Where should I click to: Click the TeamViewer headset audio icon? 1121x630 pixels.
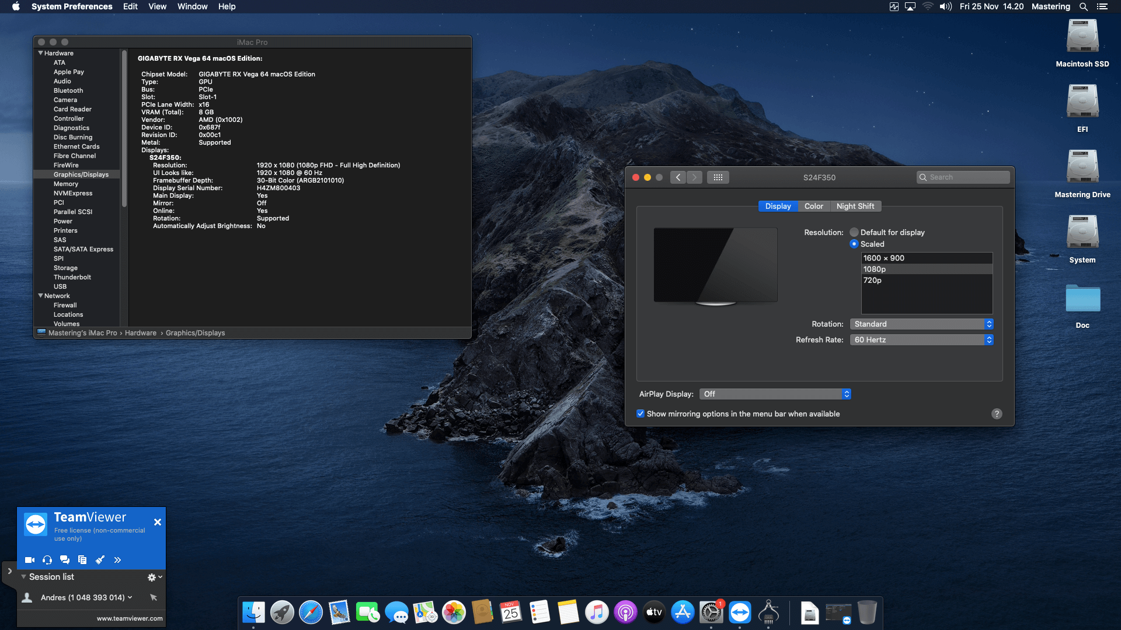click(47, 560)
